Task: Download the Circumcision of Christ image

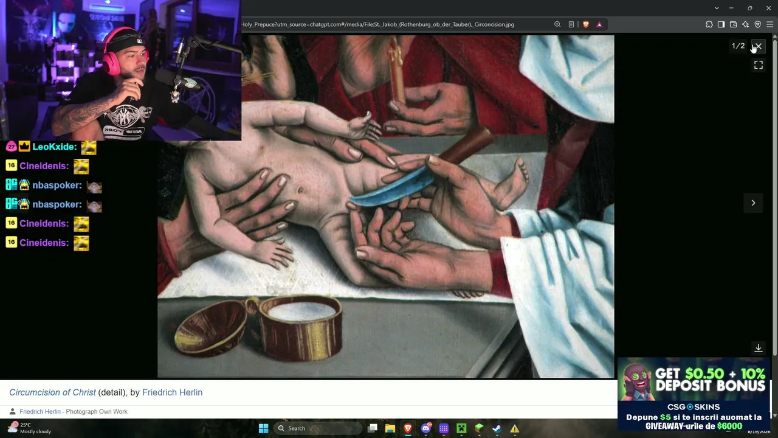Action: pos(759,348)
